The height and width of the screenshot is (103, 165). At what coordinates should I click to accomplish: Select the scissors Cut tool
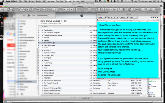(28, 10)
